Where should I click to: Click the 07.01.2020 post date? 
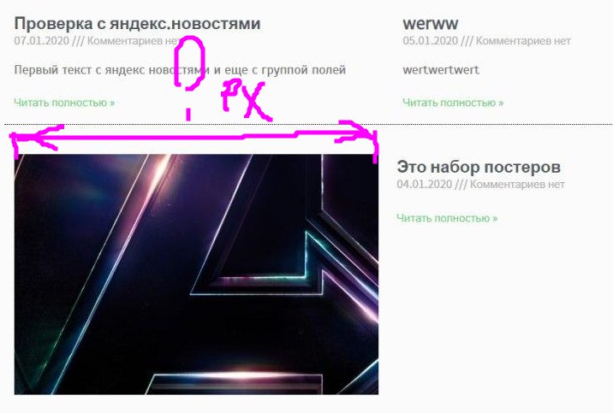pyautogui.click(x=41, y=40)
